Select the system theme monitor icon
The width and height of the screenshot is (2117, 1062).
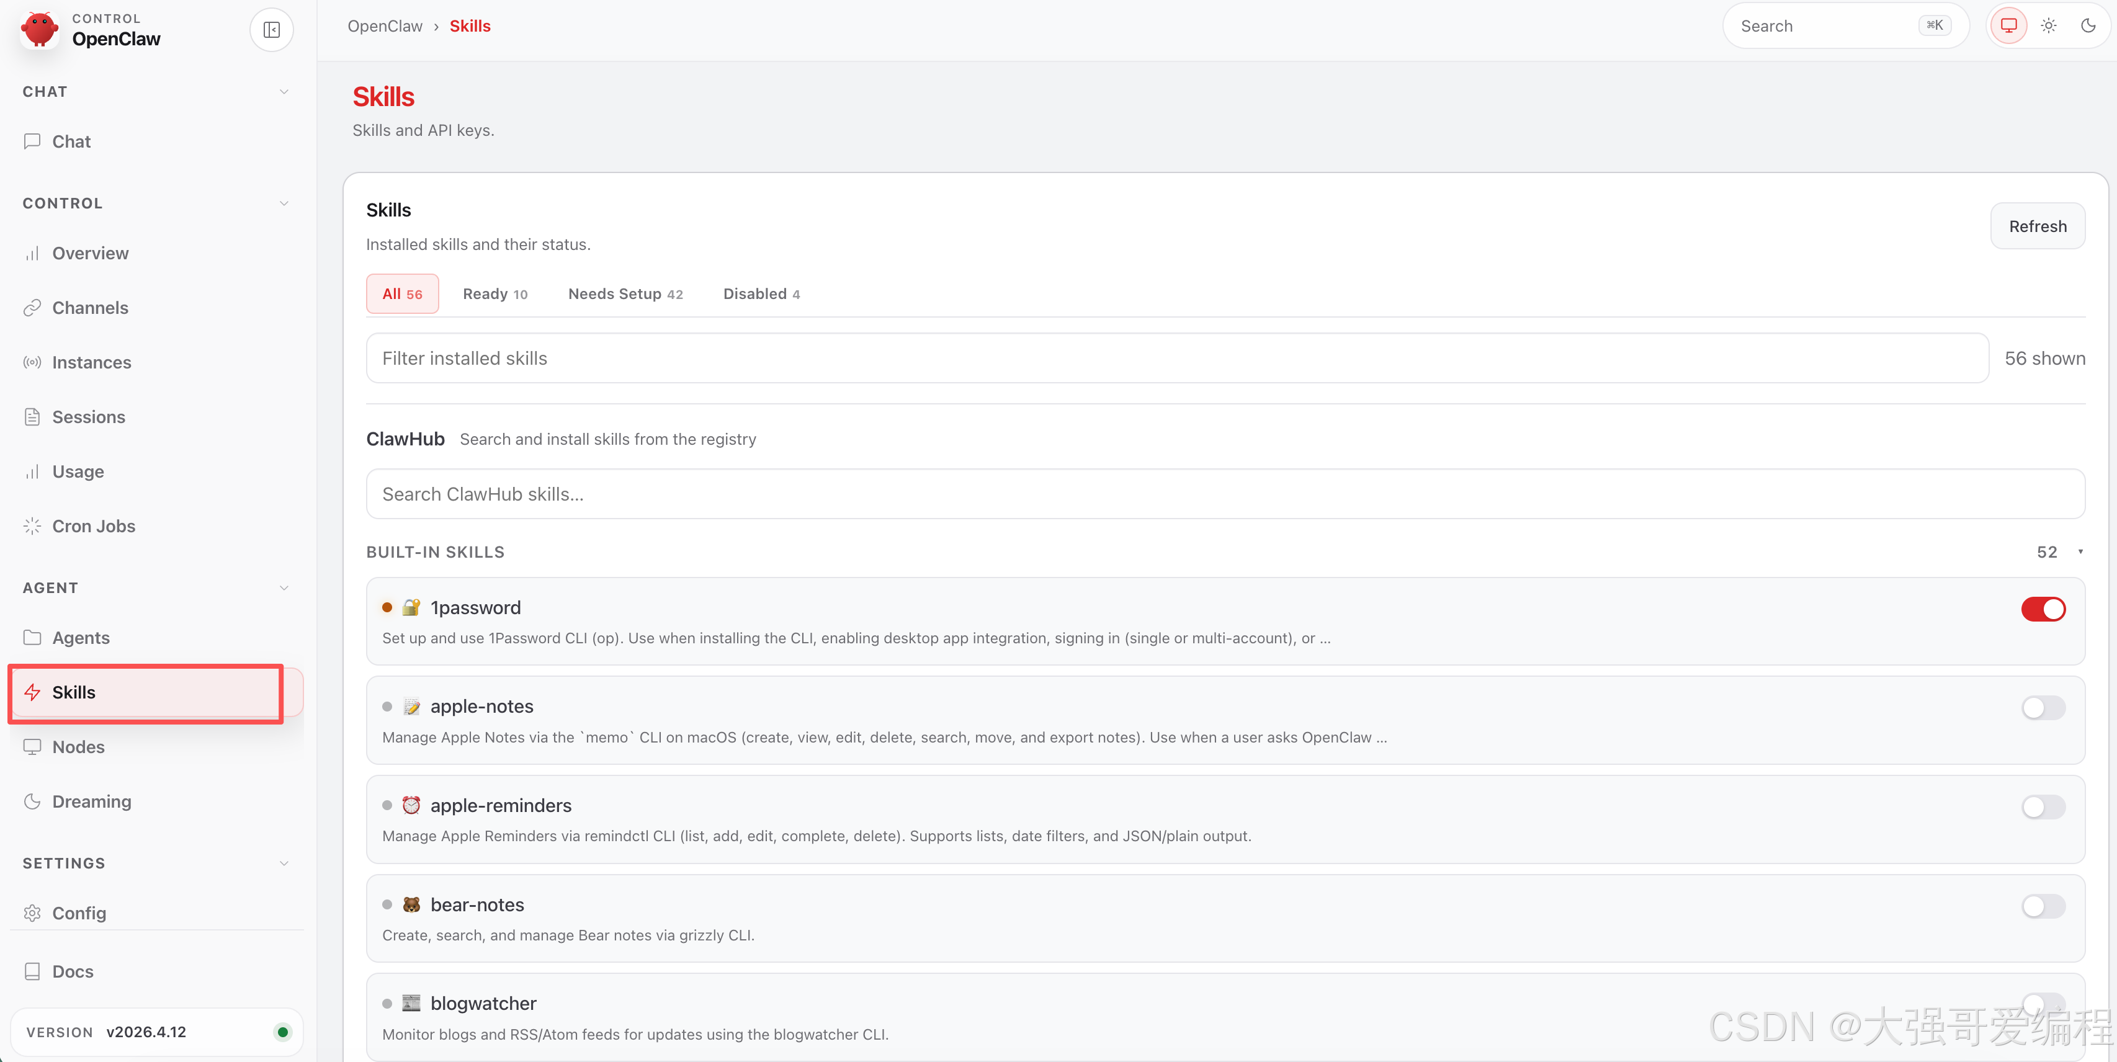pyautogui.click(x=2008, y=25)
